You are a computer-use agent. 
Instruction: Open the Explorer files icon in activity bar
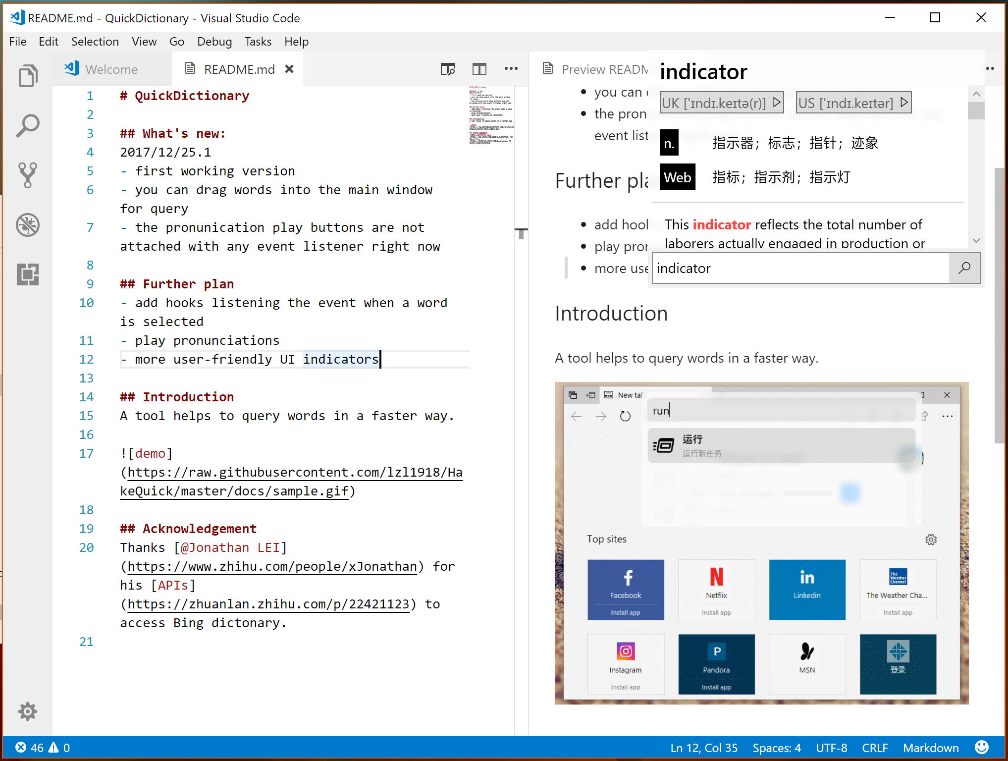pyautogui.click(x=28, y=76)
